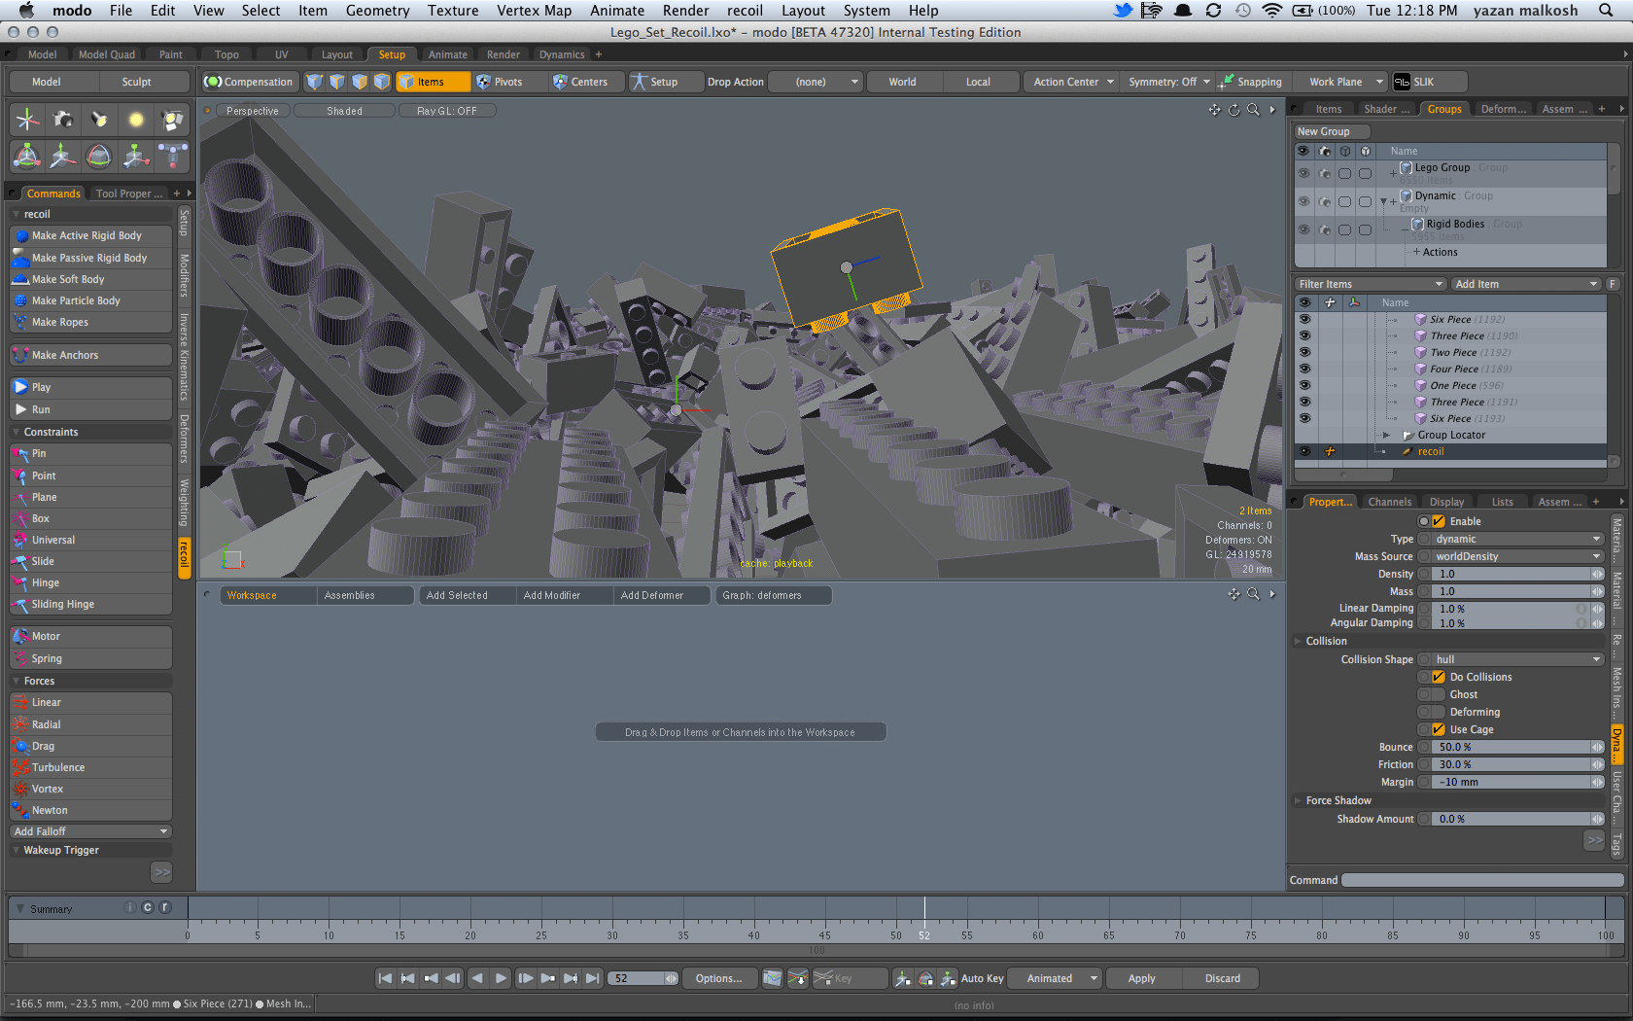Add a Hinge constraint
1633x1021 pixels.
pos(90,582)
